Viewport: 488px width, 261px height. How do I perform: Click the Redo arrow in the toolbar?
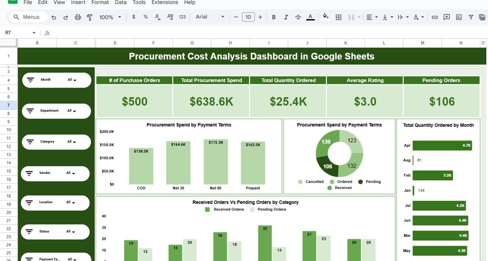point(66,17)
